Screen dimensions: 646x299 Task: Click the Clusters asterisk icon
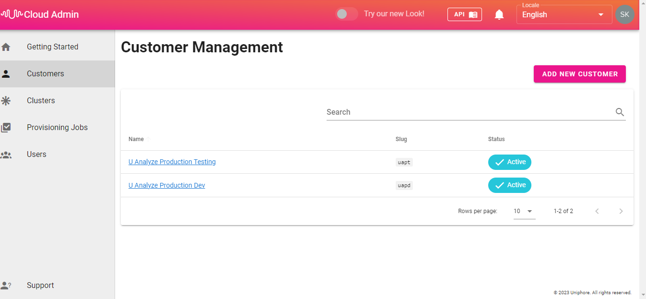coord(6,101)
